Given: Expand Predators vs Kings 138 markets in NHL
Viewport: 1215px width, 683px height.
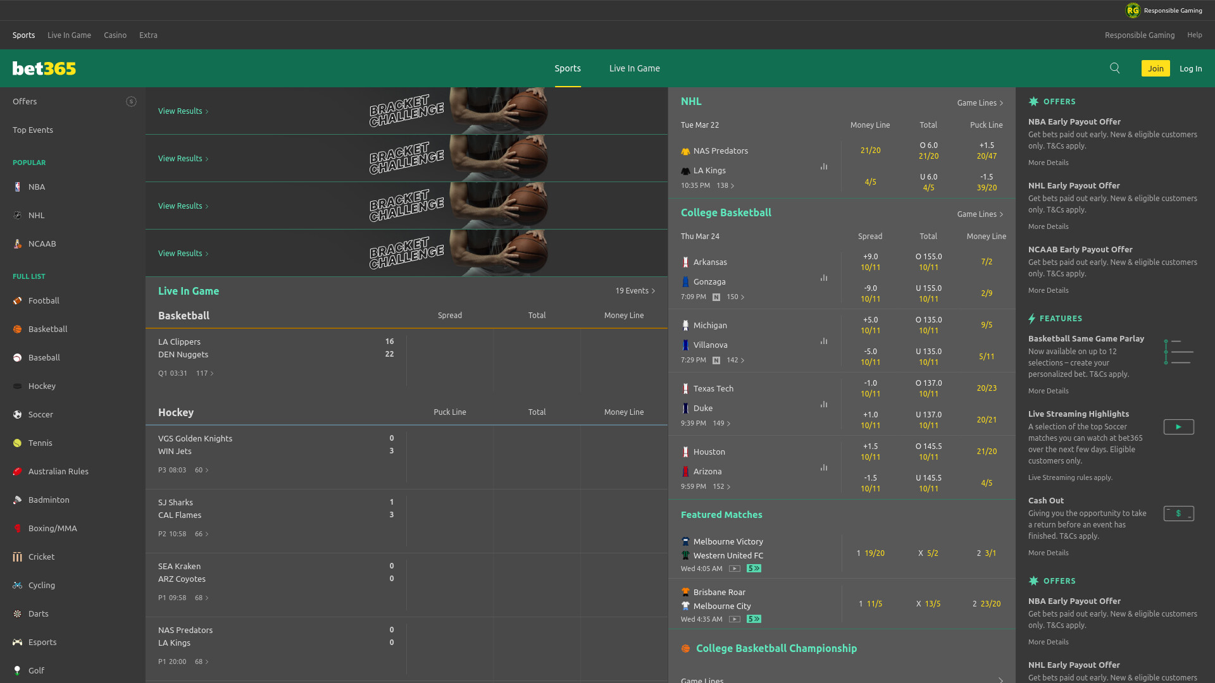Looking at the screenshot, I should click(726, 185).
